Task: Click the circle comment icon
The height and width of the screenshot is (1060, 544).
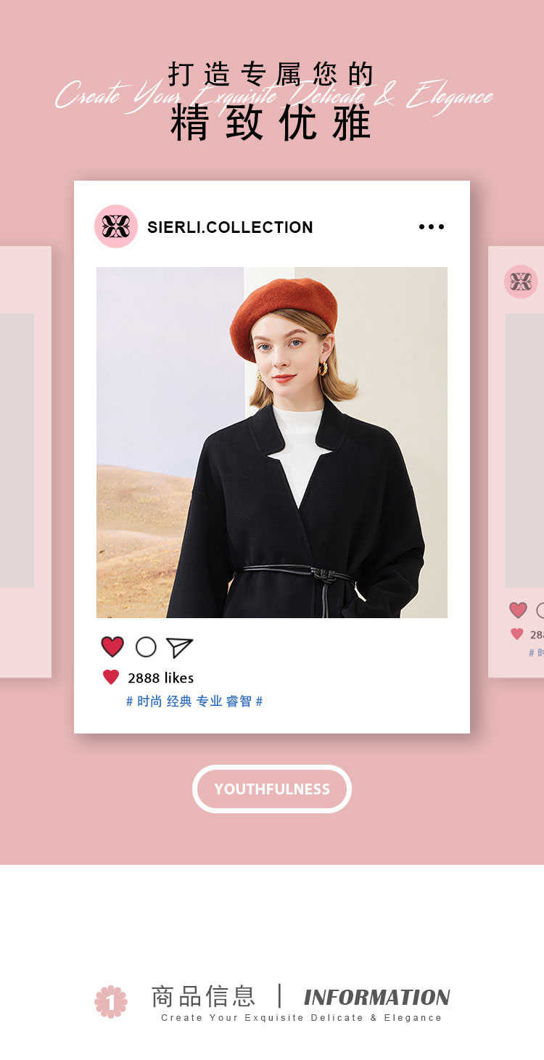Action: (x=146, y=647)
